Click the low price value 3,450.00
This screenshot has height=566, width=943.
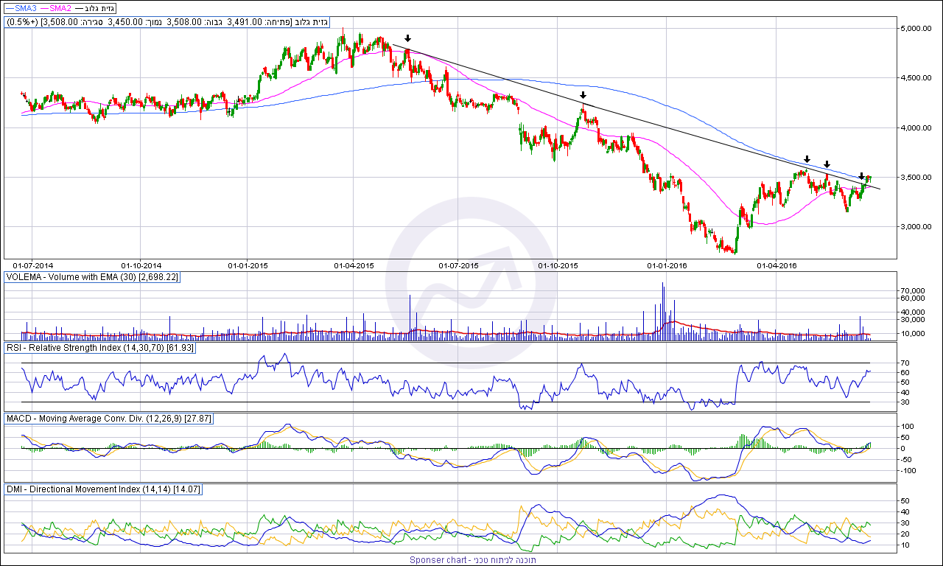tap(125, 22)
